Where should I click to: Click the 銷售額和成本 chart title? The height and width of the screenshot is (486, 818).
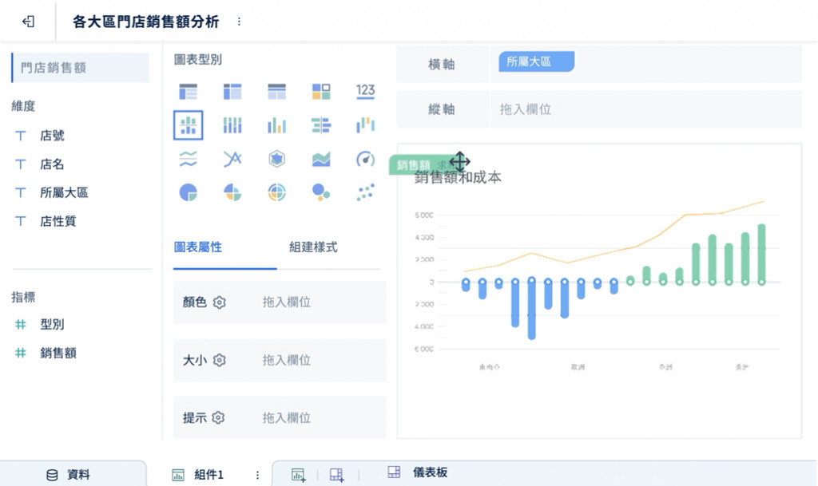458,178
